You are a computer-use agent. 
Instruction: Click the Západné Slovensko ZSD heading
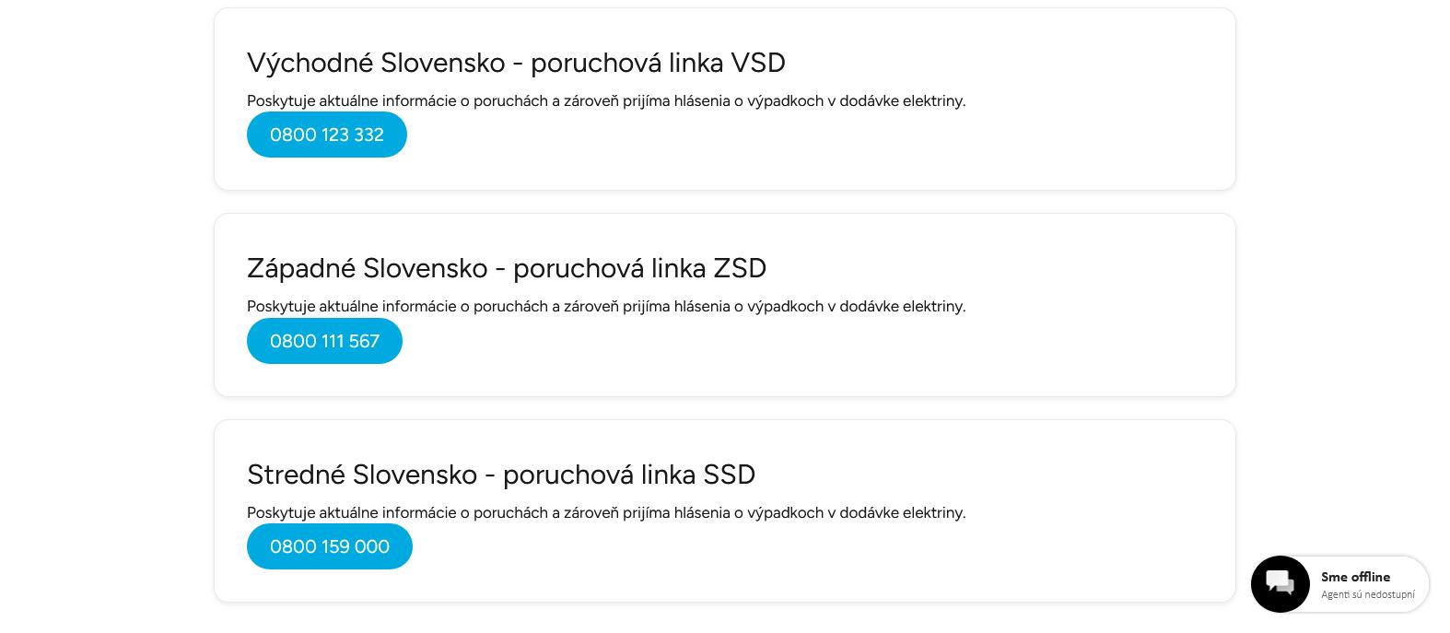[506, 268]
